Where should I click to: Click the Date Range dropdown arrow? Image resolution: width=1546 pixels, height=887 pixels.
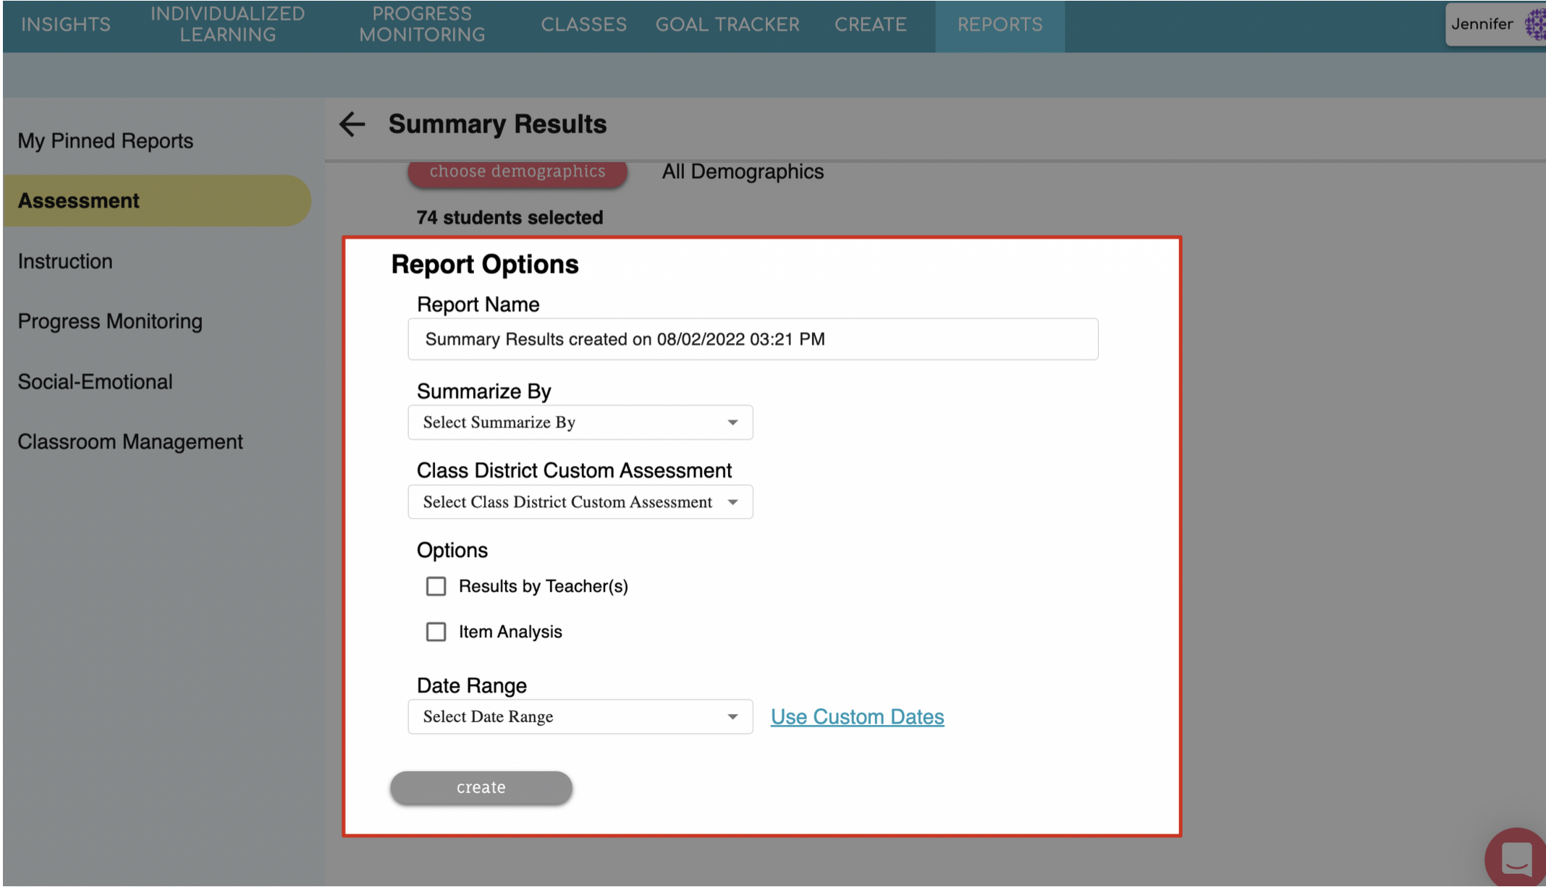(732, 717)
